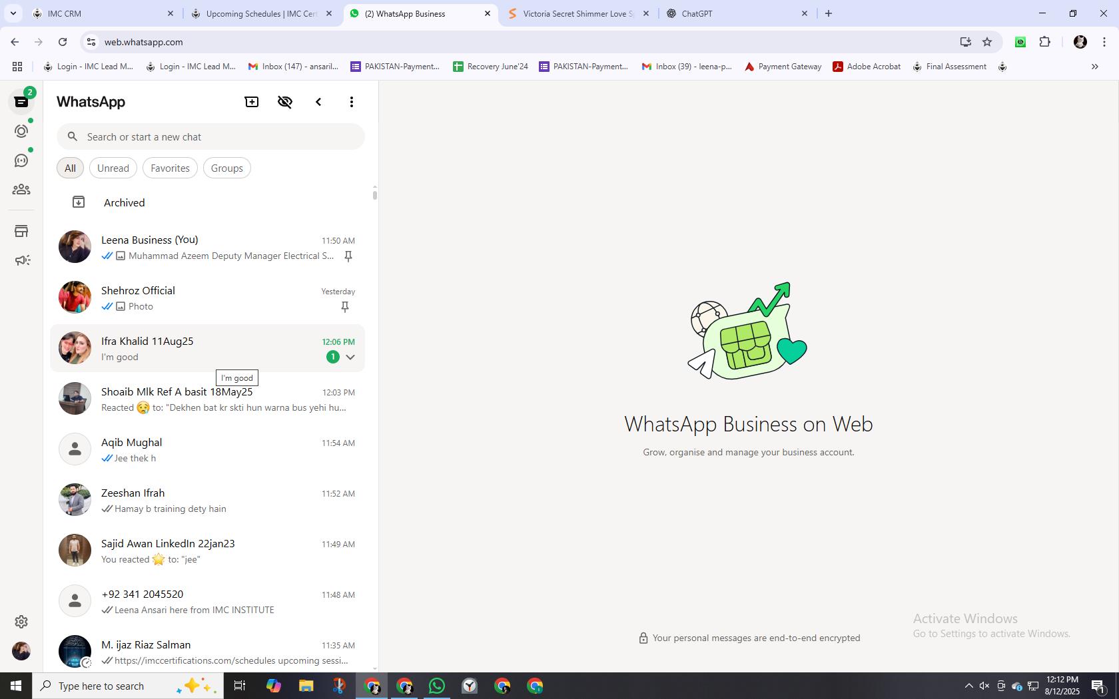The image size is (1119, 699).
Task: Click the address bar URL
Action: 143,42
